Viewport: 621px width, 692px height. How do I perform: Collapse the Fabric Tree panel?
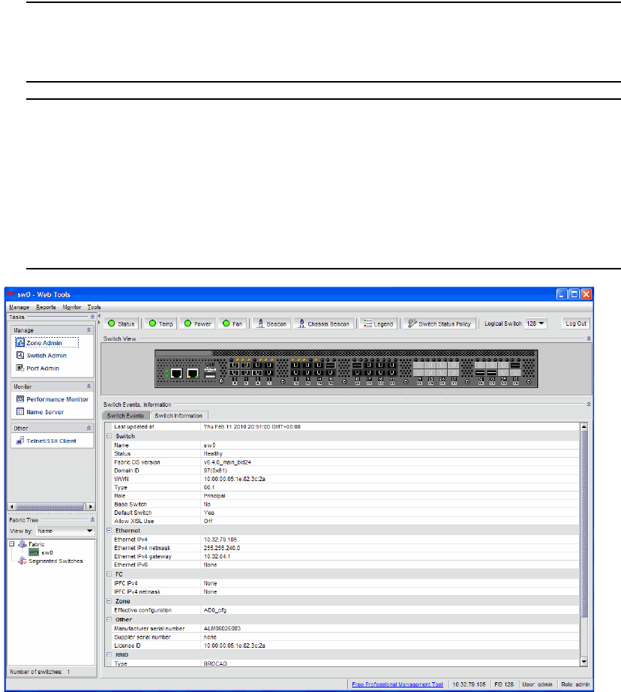92,520
